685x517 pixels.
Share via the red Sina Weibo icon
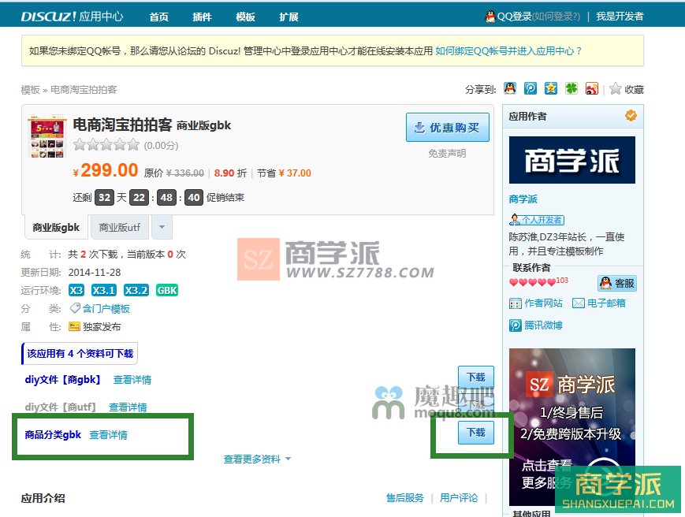pyautogui.click(x=592, y=88)
